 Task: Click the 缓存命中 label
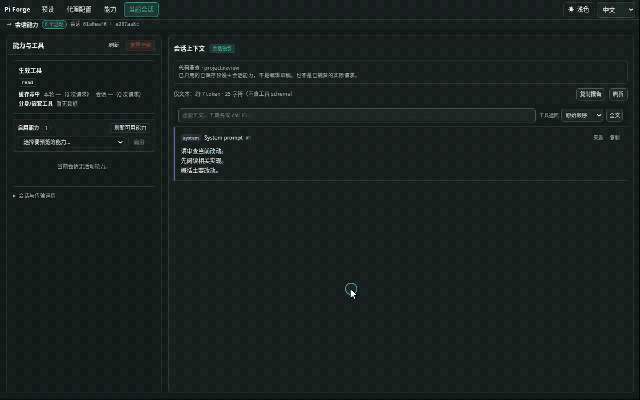click(x=29, y=94)
